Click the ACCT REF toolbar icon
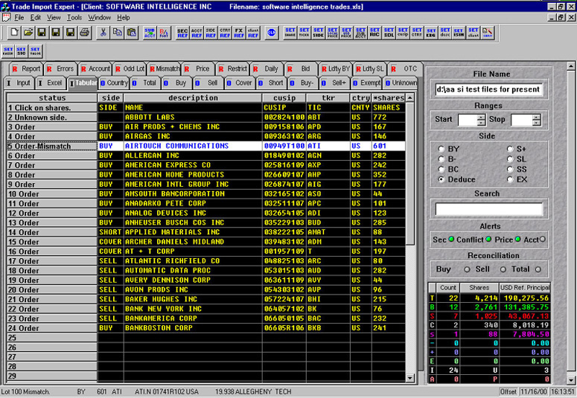The height and width of the screenshot is (398, 577). pyautogui.click(x=197, y=33)
